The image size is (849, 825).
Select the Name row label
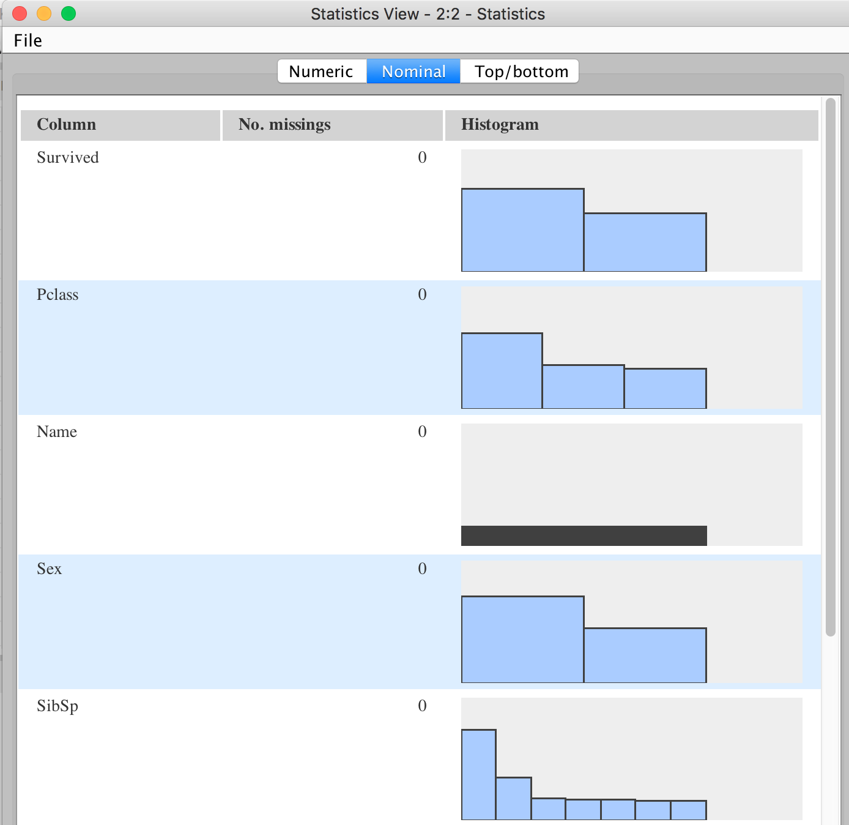point(57,432)
